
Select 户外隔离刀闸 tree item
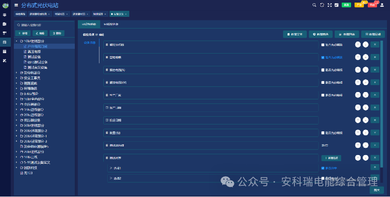pos(37,46)
